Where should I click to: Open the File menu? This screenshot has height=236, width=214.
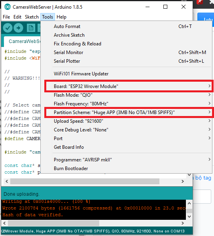6,17
